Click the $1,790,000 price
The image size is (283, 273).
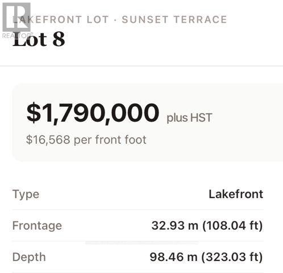tap(93, 113)
